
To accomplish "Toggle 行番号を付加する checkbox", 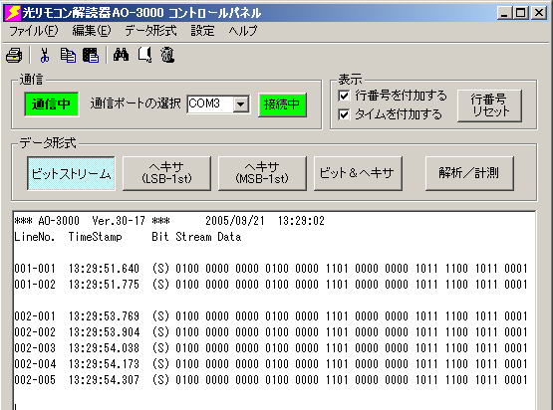I will tap(344, 96).
